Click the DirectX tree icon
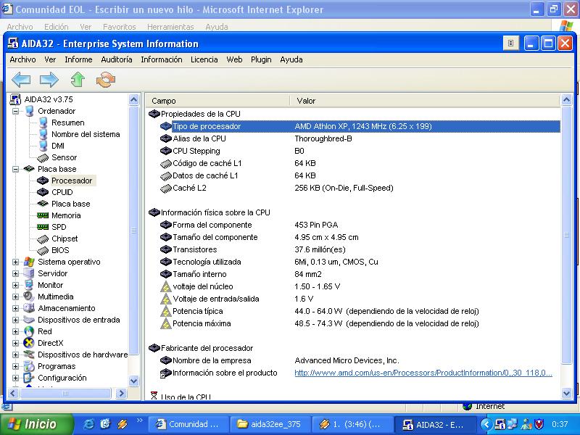Screen dimensions: 580x435 tap(29, 343)
